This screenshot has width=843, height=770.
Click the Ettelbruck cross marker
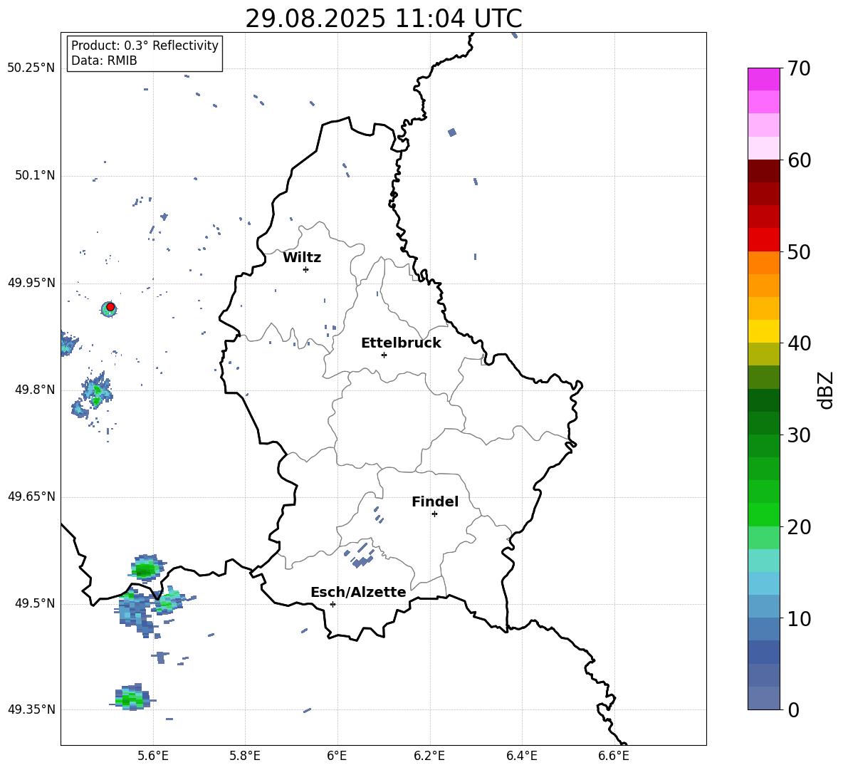pos(384,355)
